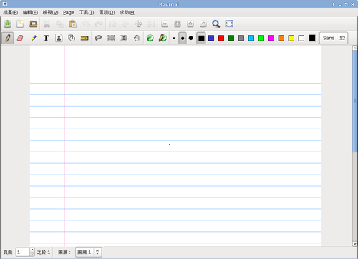The width and height of the screenshot is (358, 259).
Task: Decrease page number with down stepper
Action: click(32, 254)
